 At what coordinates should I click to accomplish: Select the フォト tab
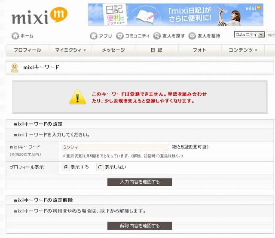coord(200,50)
